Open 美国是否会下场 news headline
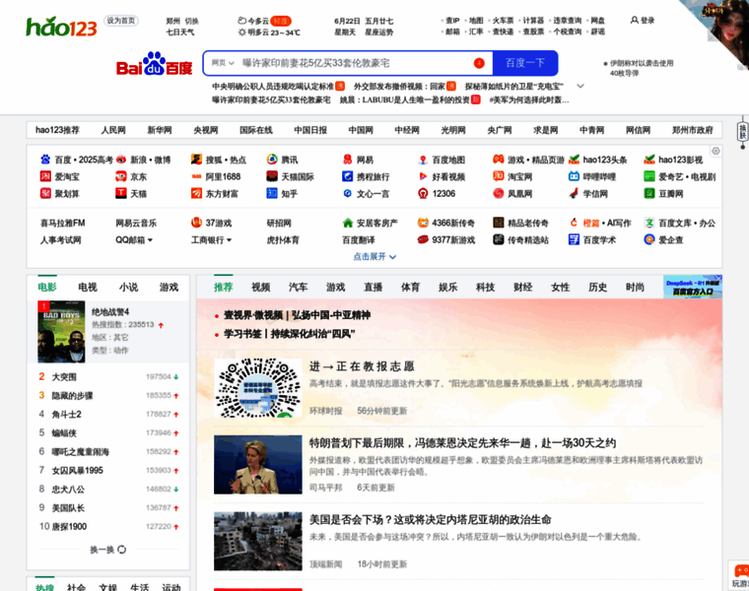This screenshot has height=591, width=749. click(430, 519)
